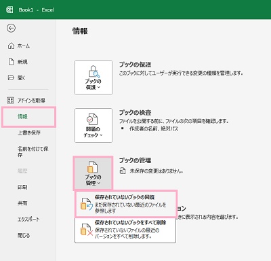This screenshot has width=271, height=261.
Task: Click the ブックの検査 heading text
Action: 135,112
